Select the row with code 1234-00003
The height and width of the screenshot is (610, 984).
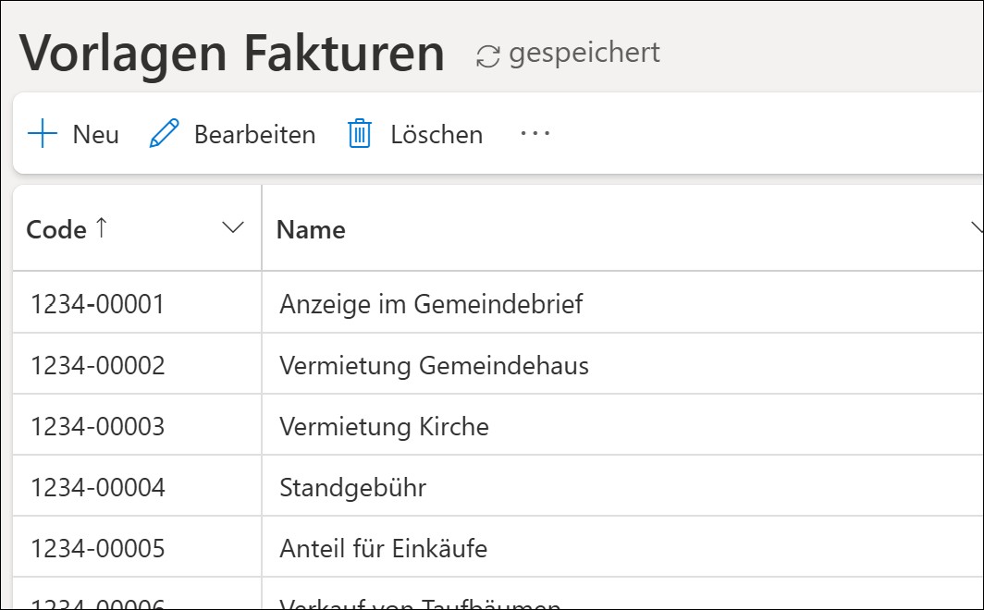click(x=97, y=426)
